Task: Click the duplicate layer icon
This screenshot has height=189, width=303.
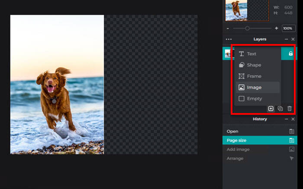Action: coord(280,108)
